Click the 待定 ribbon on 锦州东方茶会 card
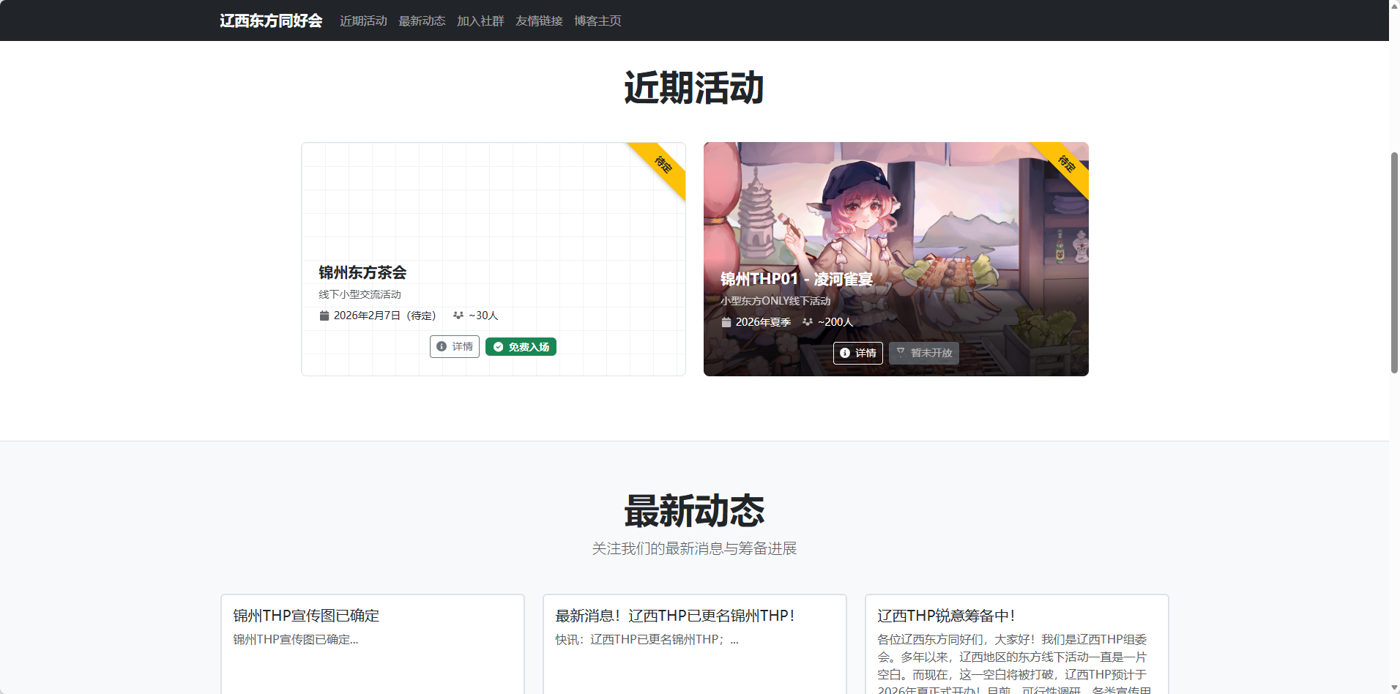The width and height of the screenshot is (1400, 694). (663, 165)
